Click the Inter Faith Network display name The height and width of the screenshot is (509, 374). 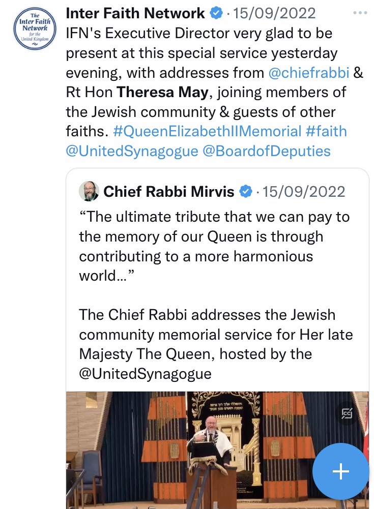point(135,13)
